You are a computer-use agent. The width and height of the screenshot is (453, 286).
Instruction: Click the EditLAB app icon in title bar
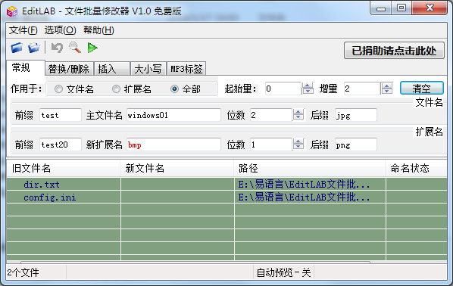point(12,11)
